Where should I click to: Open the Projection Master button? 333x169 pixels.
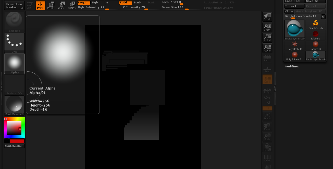[14, 5]
